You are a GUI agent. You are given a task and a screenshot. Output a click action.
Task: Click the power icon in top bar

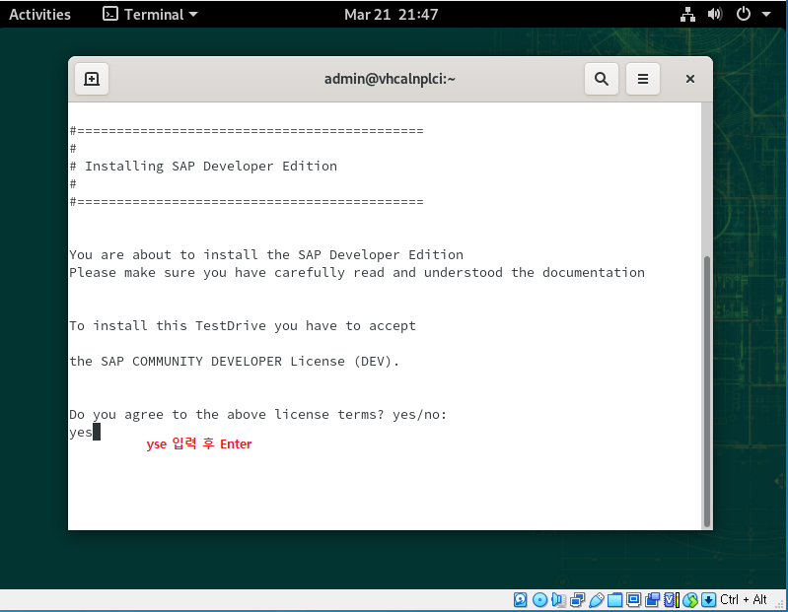[744, 14]
